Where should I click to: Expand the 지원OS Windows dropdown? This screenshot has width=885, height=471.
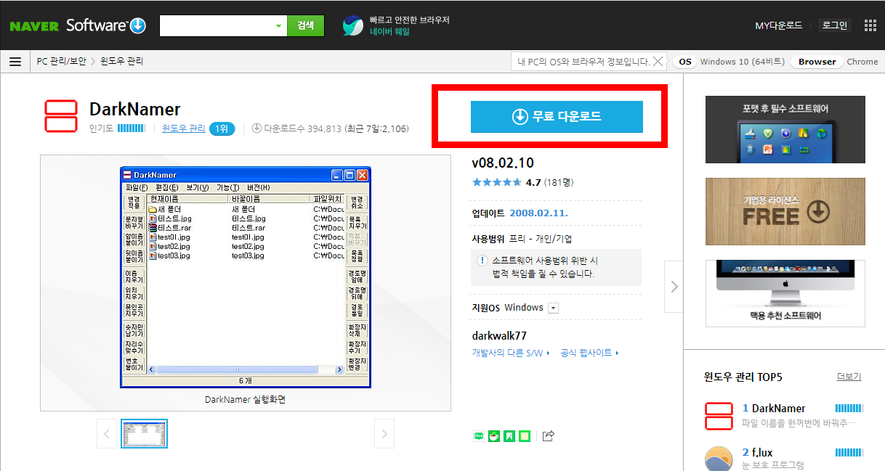(x=553, y=308)
